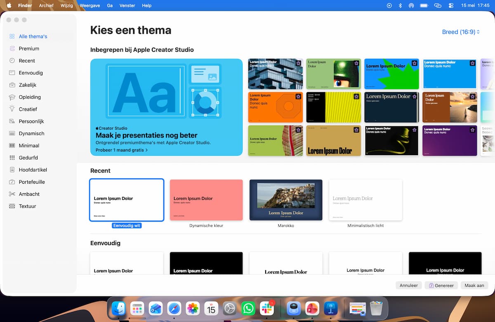Open the Archief menu

tap(46, 5)
